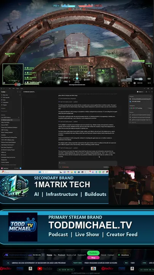The height and width of the screenshot is (275, 154).
Task: Open the View menu
Action: click(x=17, y=88)
